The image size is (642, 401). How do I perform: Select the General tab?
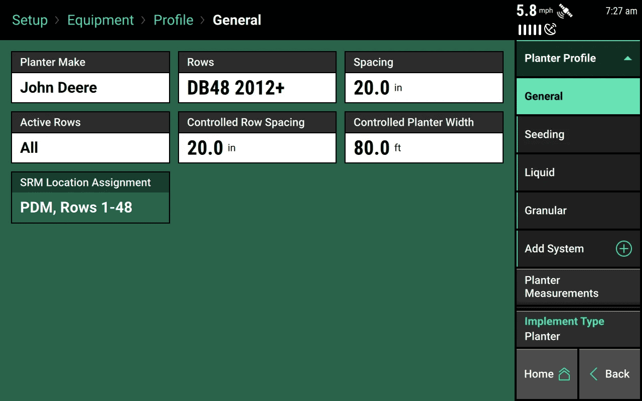(578, 96)
